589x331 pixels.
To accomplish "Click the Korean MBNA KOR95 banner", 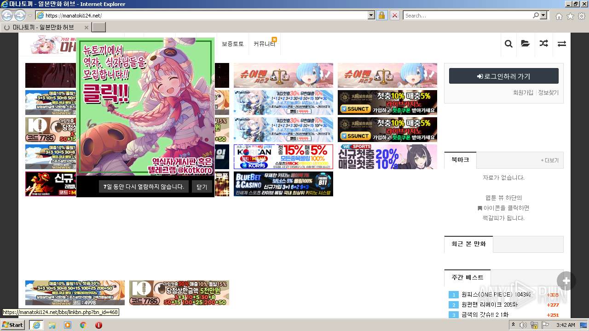I will coord(283,157).
